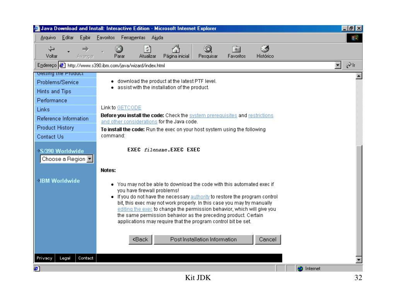Viewport: 396px width, 297px height.
Task: Click the Voltar back arrow icon
Action: (x=51, y=49)
